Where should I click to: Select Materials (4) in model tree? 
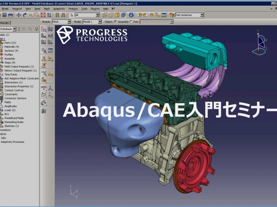12,47
